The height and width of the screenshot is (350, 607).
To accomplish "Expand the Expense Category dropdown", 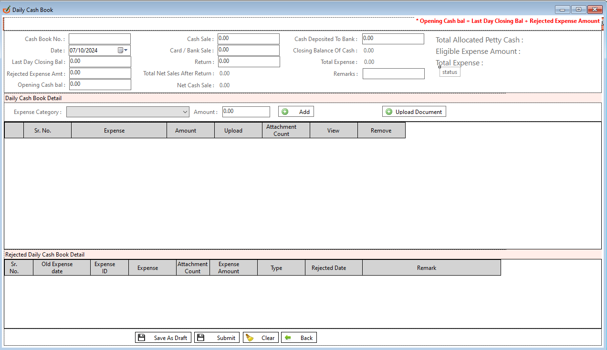I will (186, 112).
